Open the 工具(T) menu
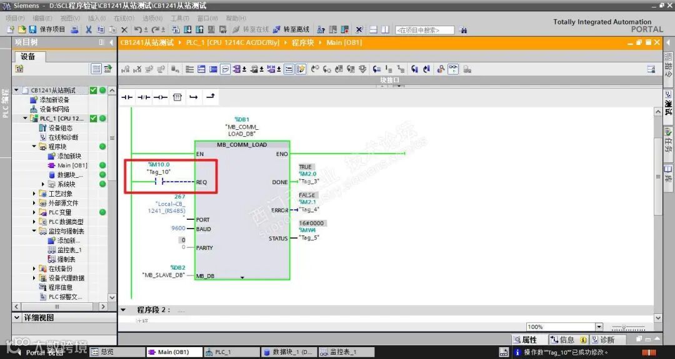 point(180,18)
